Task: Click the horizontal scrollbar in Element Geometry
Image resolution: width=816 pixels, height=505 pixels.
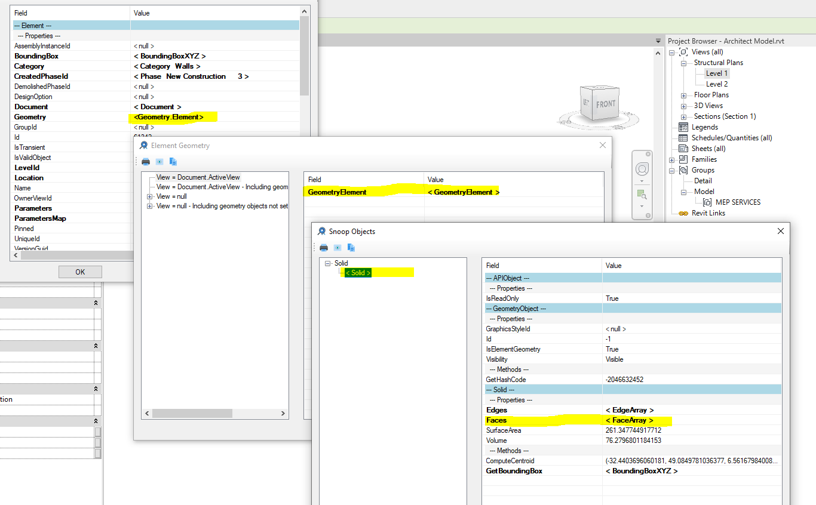Action: (x=191, y=413)
